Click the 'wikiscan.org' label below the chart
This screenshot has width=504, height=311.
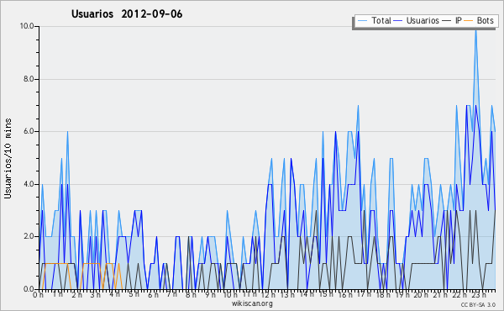click(x=252, y=303)
